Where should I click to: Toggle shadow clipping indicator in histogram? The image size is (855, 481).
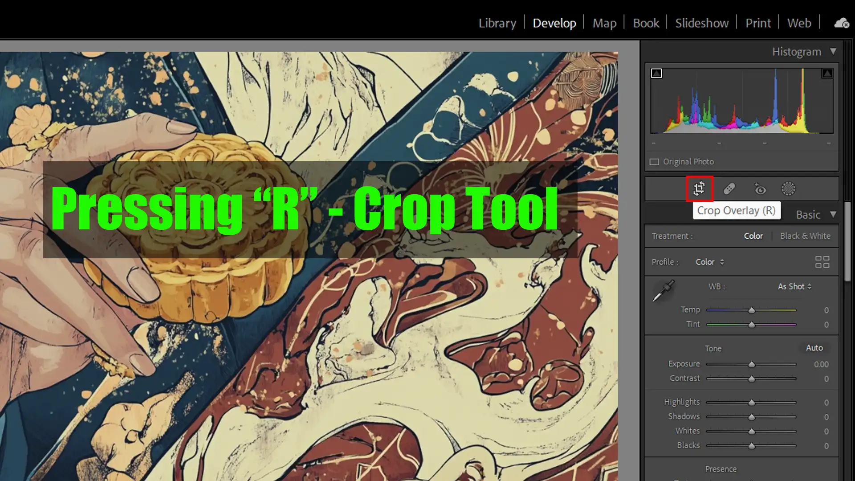(656, 73)
